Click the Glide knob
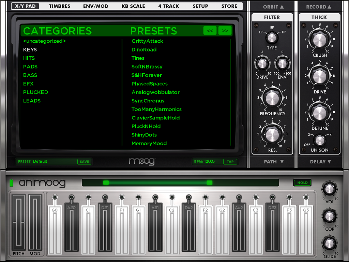The width and height of the screenshot is (349, 262). pos(329,243)
